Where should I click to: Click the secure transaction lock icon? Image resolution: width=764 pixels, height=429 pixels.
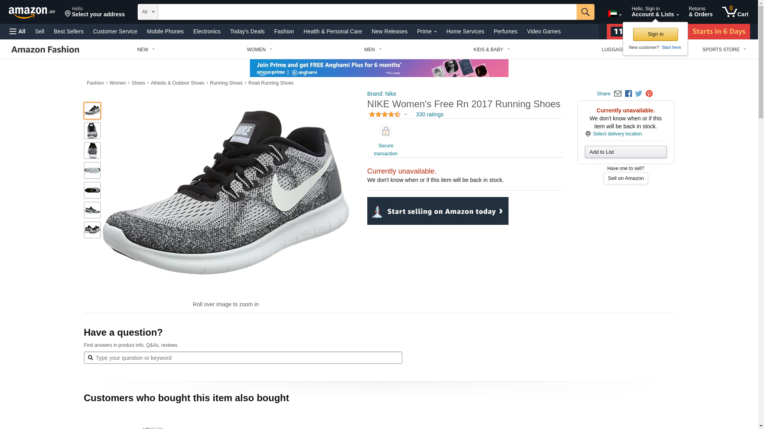(386, 131)
